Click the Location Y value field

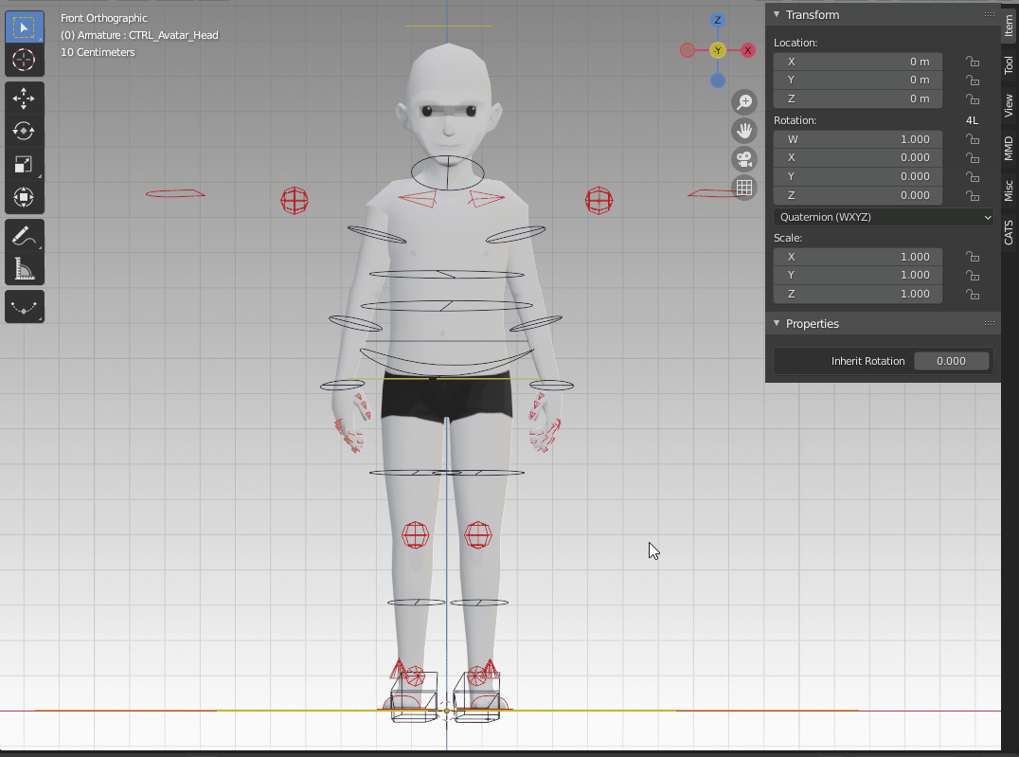[858, 80]
